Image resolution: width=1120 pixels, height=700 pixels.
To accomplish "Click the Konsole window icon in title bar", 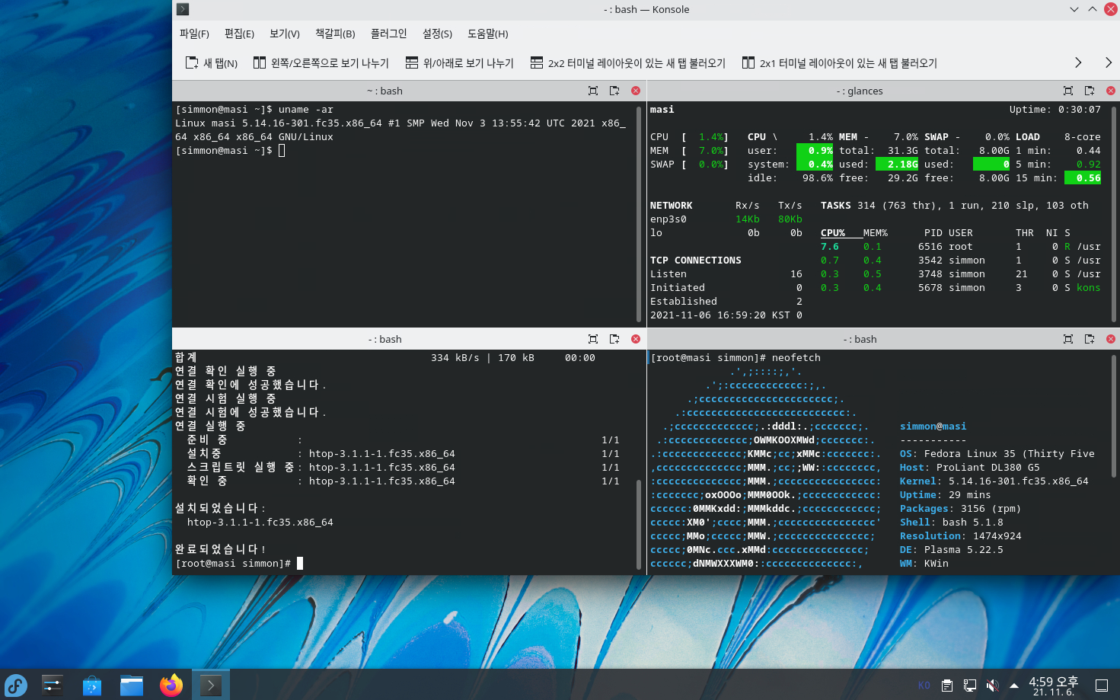I will (x=183, y=9).
